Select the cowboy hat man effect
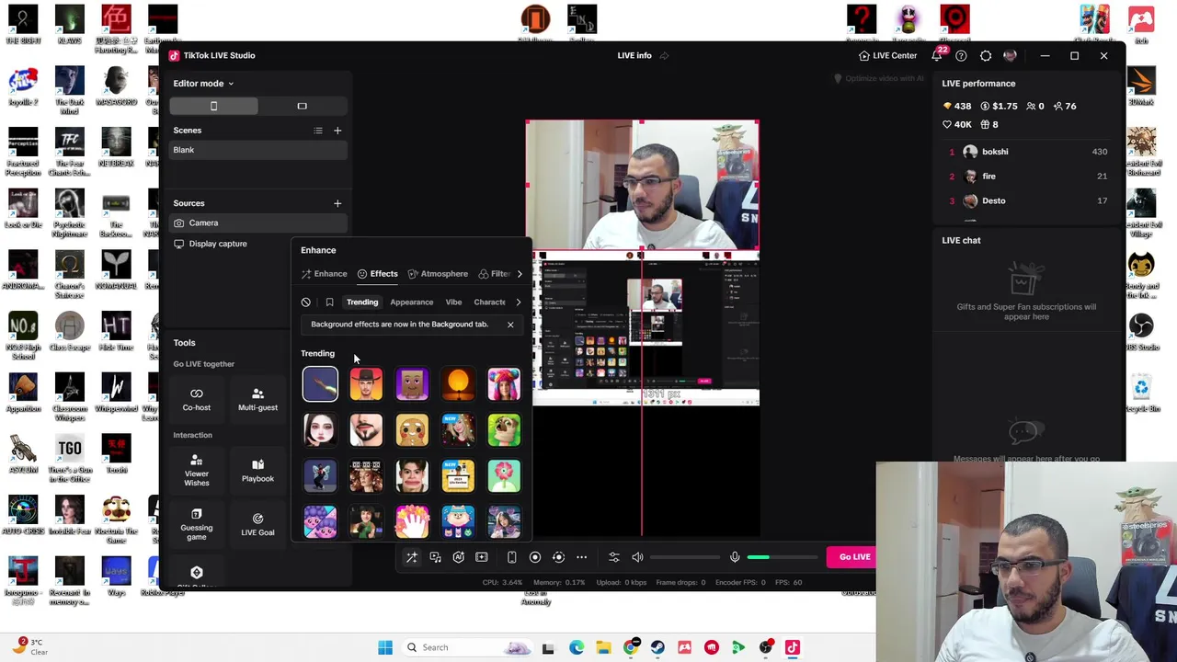Image resolution: width=1177 pixels, height=662 pixels. tap(366, 384)
